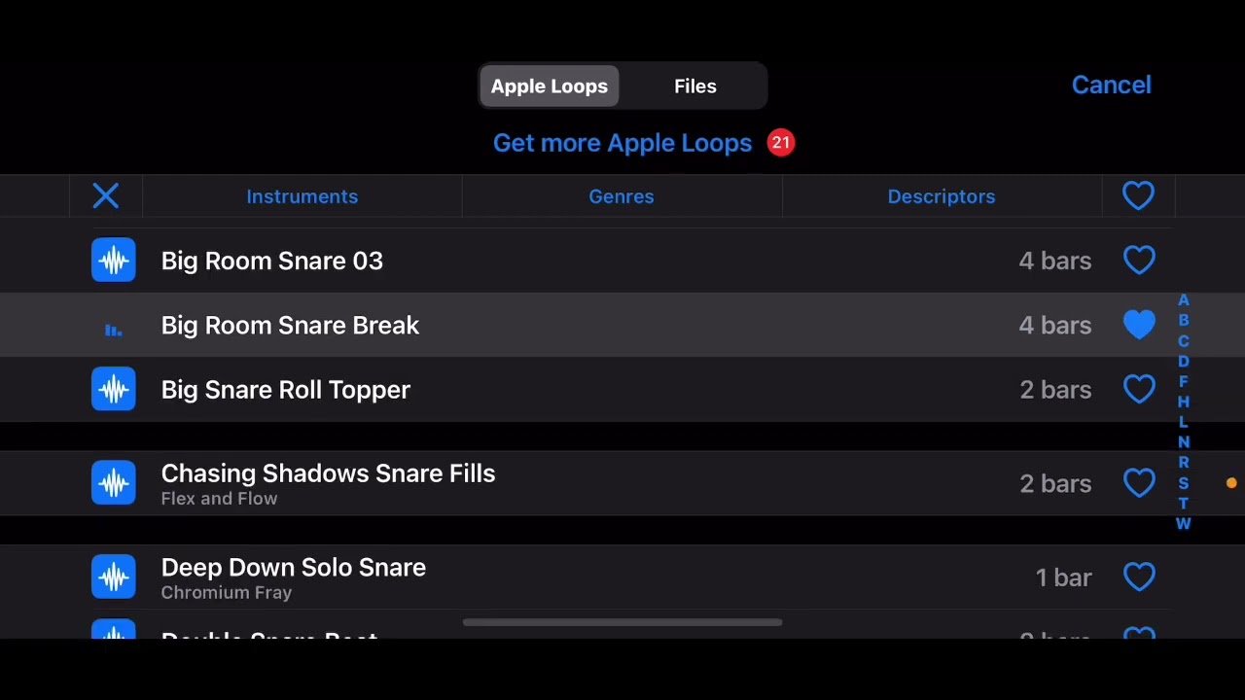This screenshot has height=700, width=1245.
Task: Favorite Deep Down Solo Snare loop
Action: (x=1139, y=577)
